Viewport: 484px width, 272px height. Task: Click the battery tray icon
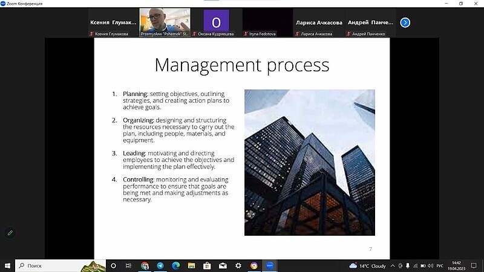pyautogui.click(x=423, y=265)
